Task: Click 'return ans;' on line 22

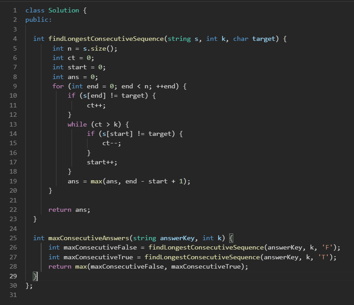Action: 69,210
